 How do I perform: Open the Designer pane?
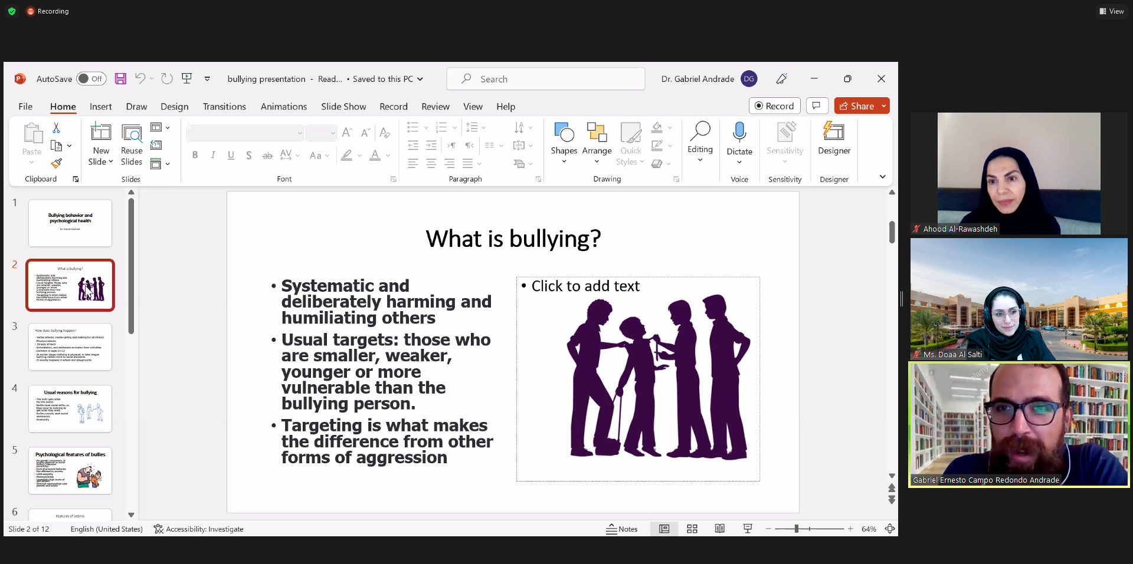pyautogui.click(x=834, y=139)
